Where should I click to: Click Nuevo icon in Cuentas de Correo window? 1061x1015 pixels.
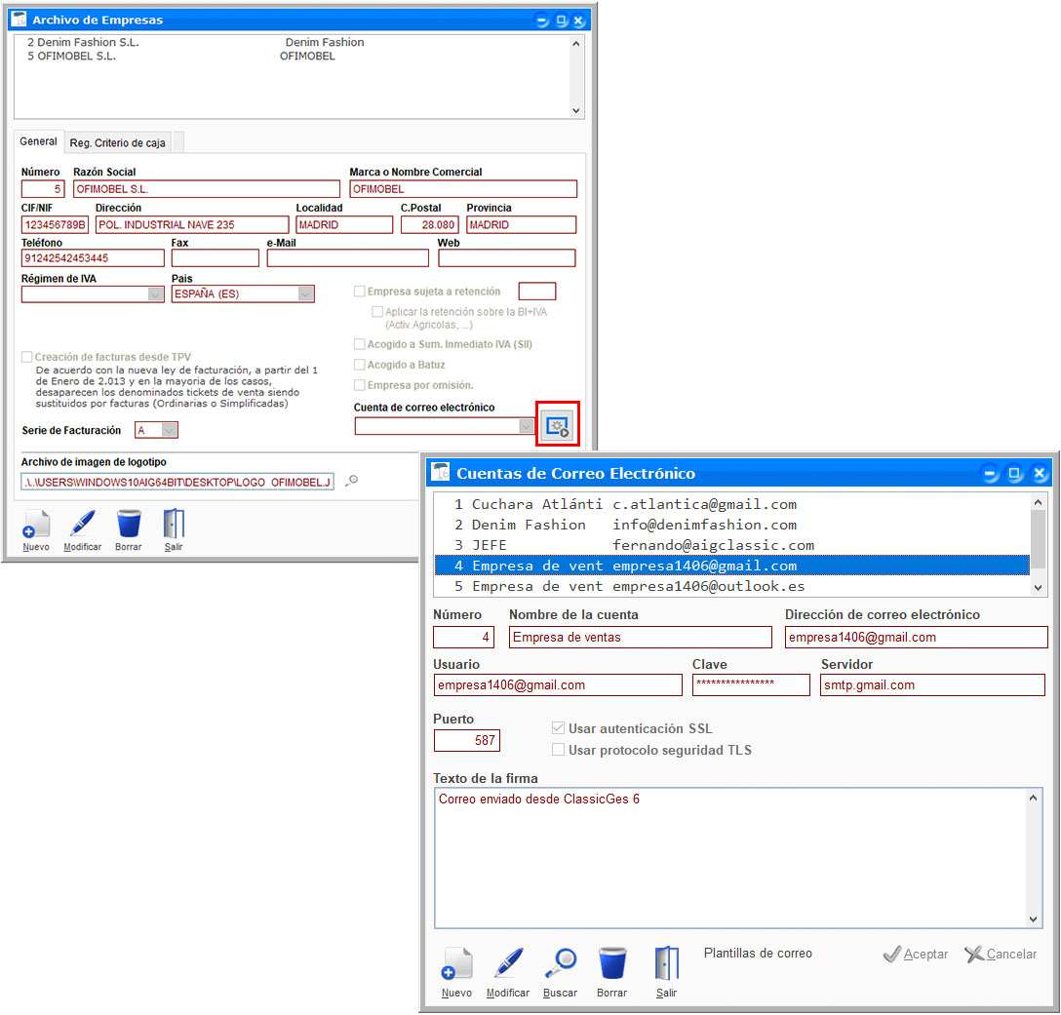pos(456,962)
